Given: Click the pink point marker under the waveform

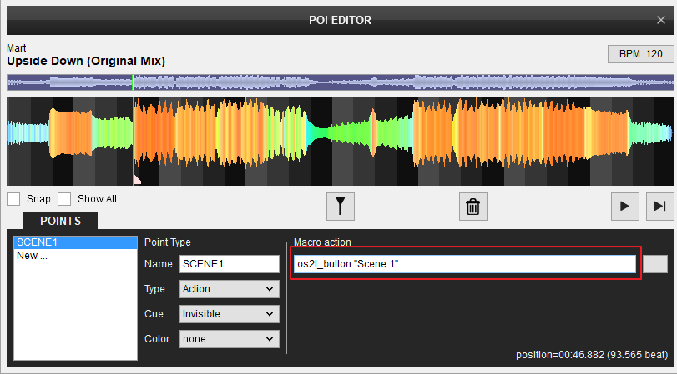Looking at the screenshot, I should 137,179.
